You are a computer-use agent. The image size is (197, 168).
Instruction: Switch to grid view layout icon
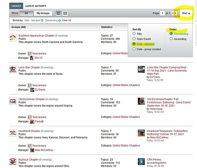pyautogui.click(x=65, y=13)
